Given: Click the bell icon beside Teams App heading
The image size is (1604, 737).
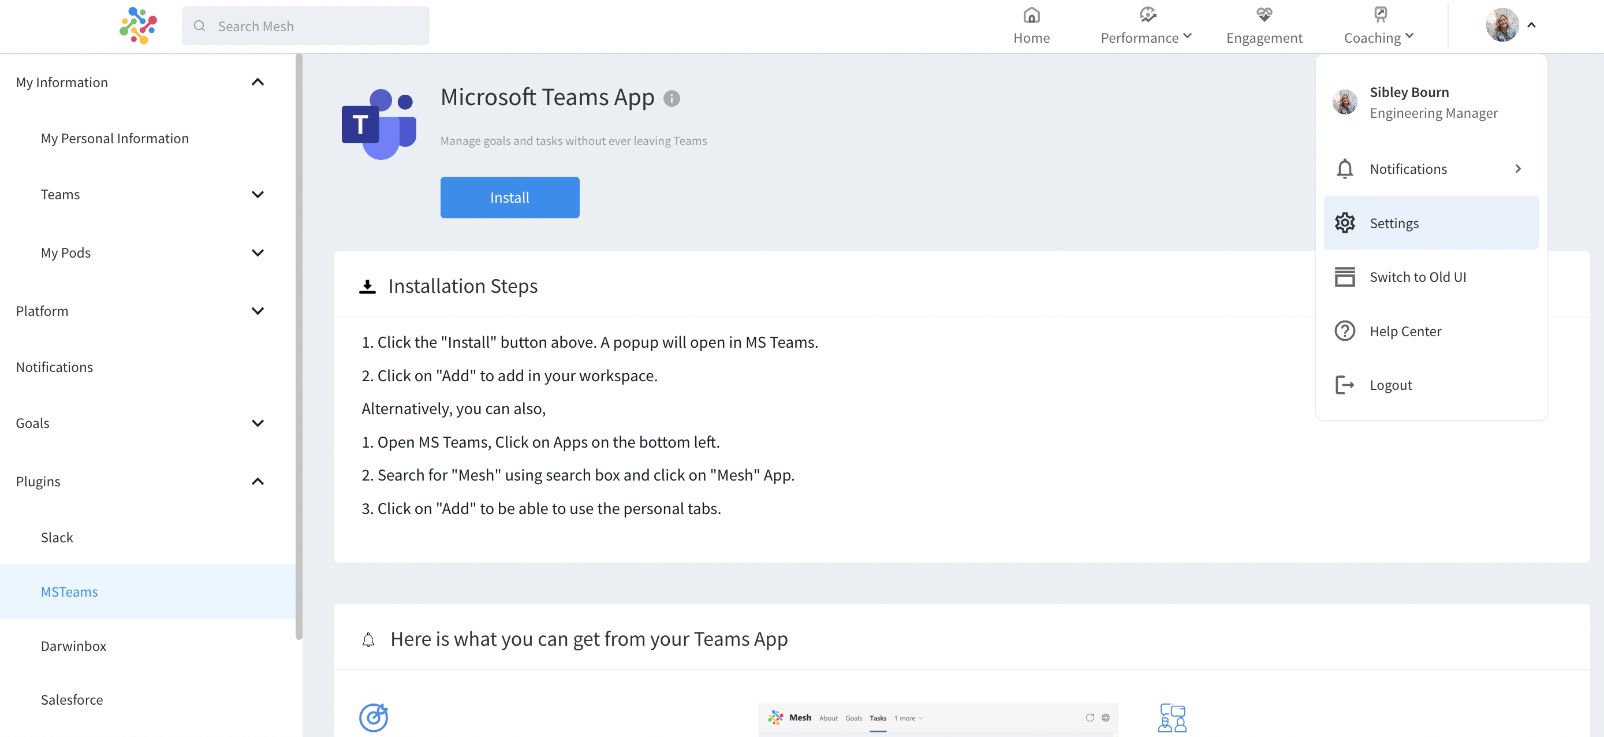Looking at the screenshot, I should point(368,640).
